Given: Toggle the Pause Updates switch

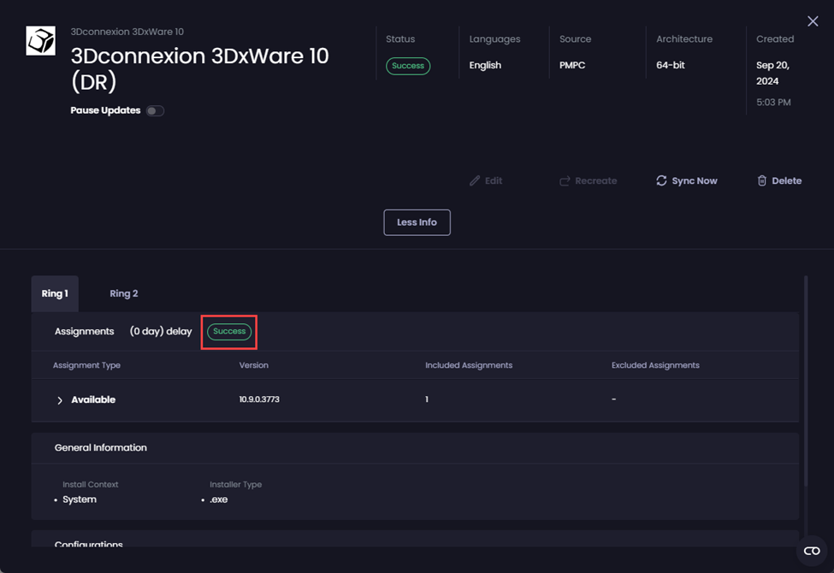Looking at the screenshot, I should coord(155,110).
